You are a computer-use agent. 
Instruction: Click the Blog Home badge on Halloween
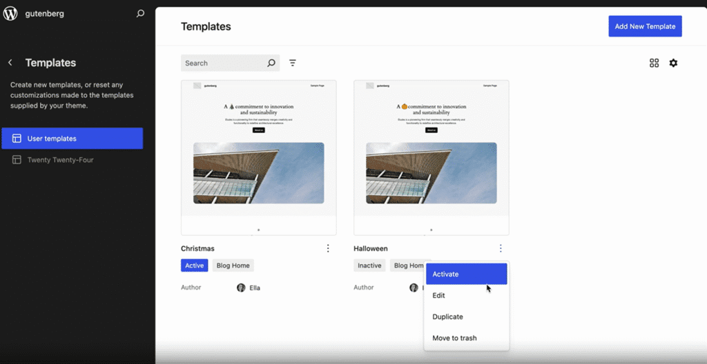click(407, 265)
